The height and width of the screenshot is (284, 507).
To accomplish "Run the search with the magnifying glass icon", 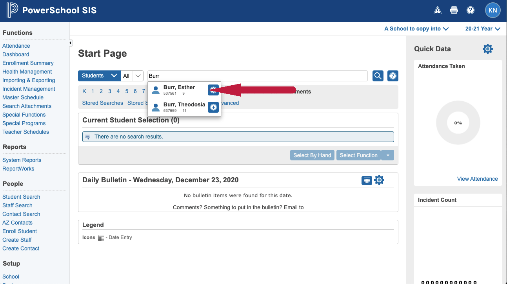I will click(x=378, y=76).
